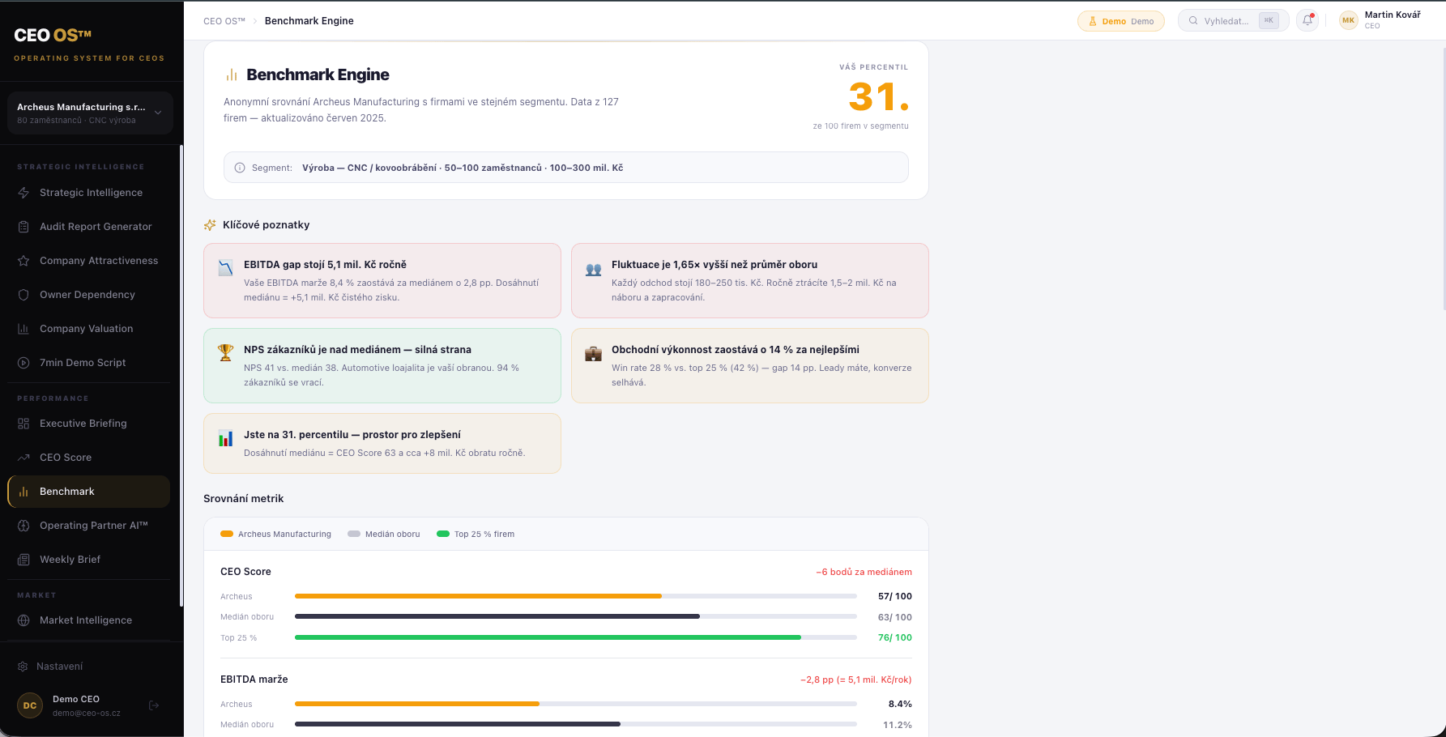Open Strategic Intelligence menu item

[x=90, y=193]
